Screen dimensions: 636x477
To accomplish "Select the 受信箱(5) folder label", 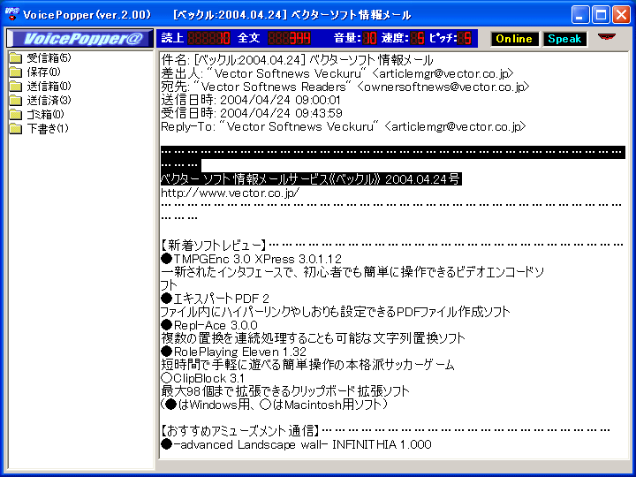I will pyautogui.click(x=49, y=58).
